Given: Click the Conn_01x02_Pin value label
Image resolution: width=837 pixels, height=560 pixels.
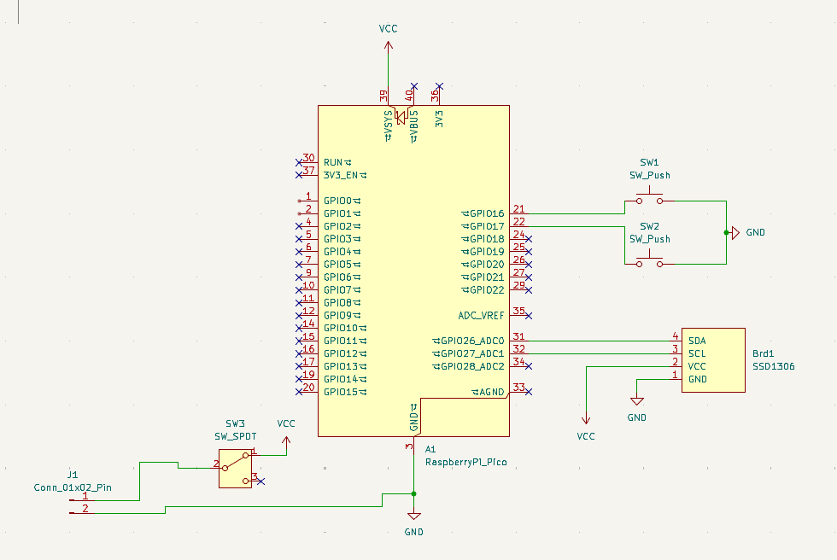Looking at the screenshot, I should coord(73,487).
